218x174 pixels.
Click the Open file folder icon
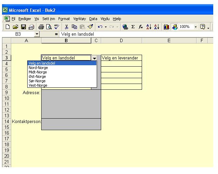11,27
